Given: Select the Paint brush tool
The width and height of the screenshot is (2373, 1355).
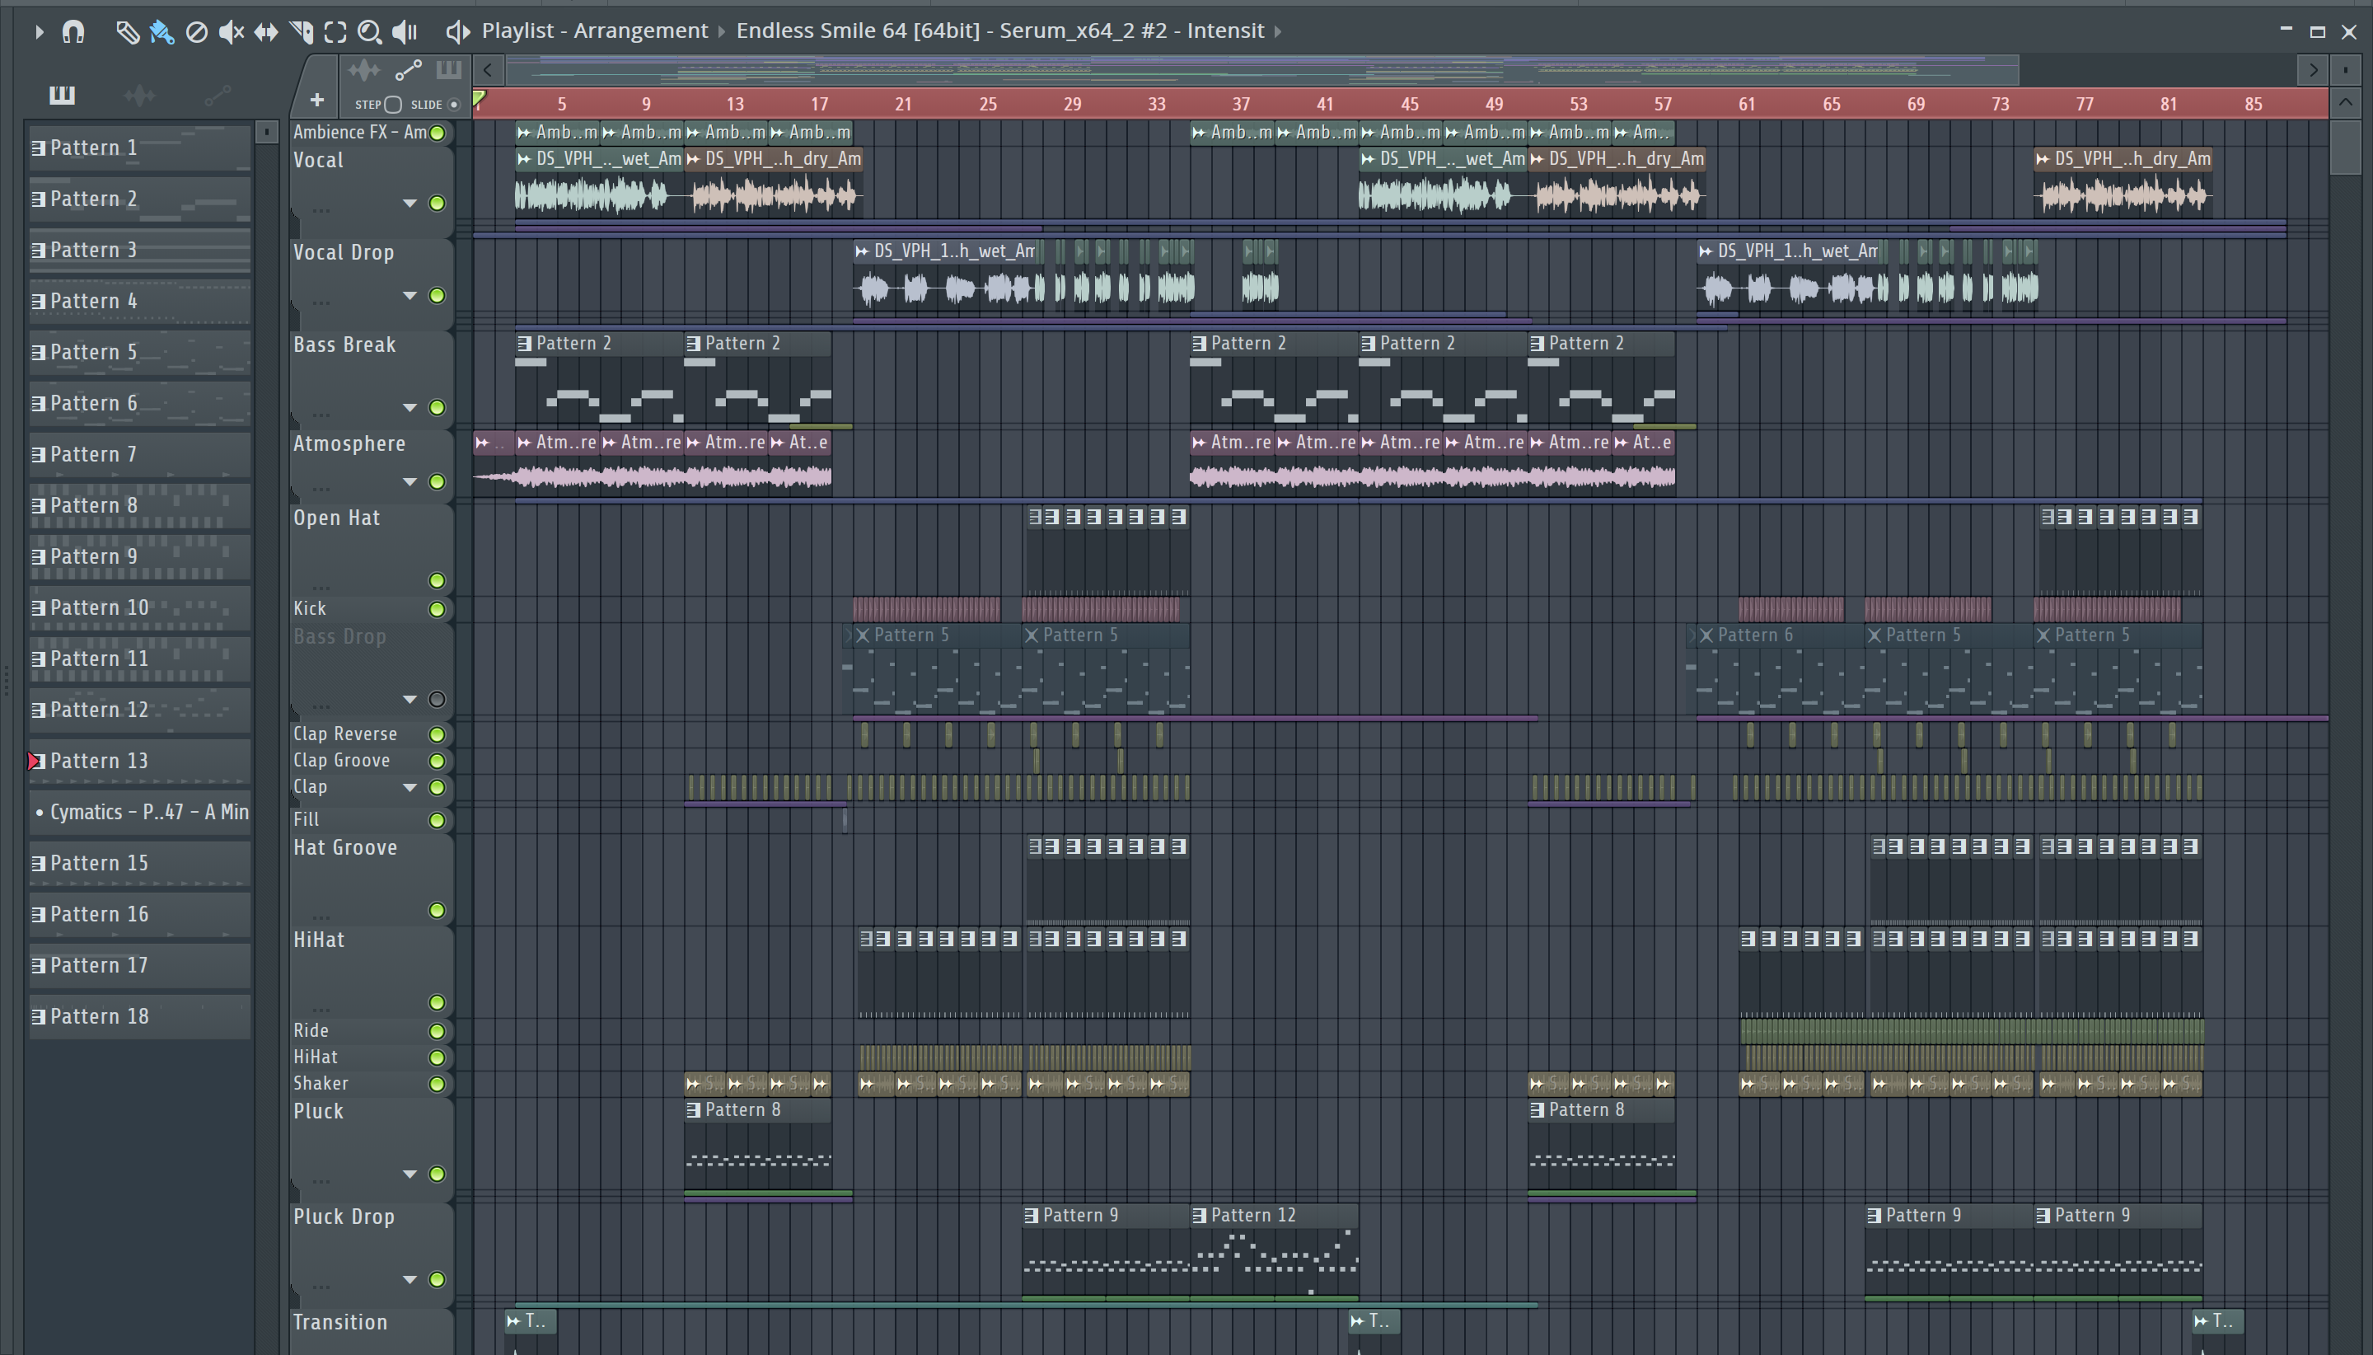Looking at the screenshot, I should tap(161, 31).
